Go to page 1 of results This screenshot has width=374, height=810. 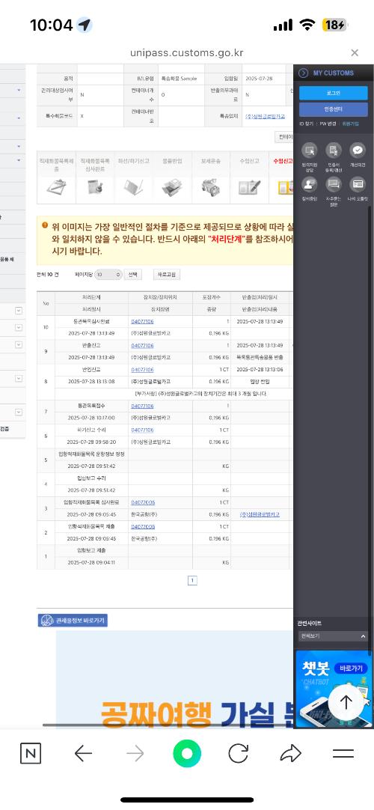coord(192,581)
